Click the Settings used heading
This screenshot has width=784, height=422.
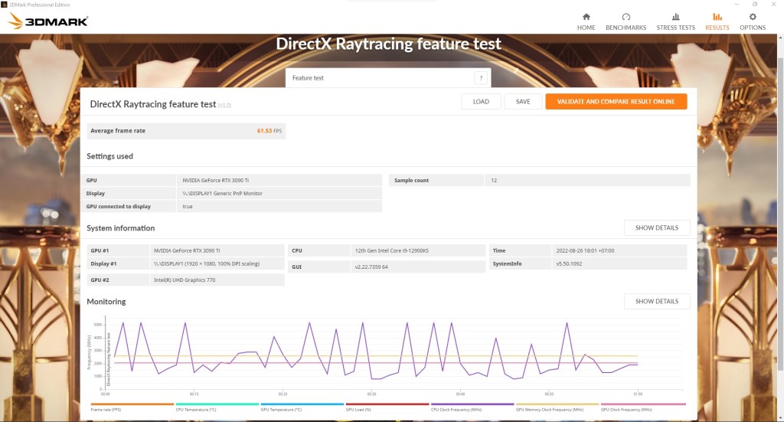(109, 156)
